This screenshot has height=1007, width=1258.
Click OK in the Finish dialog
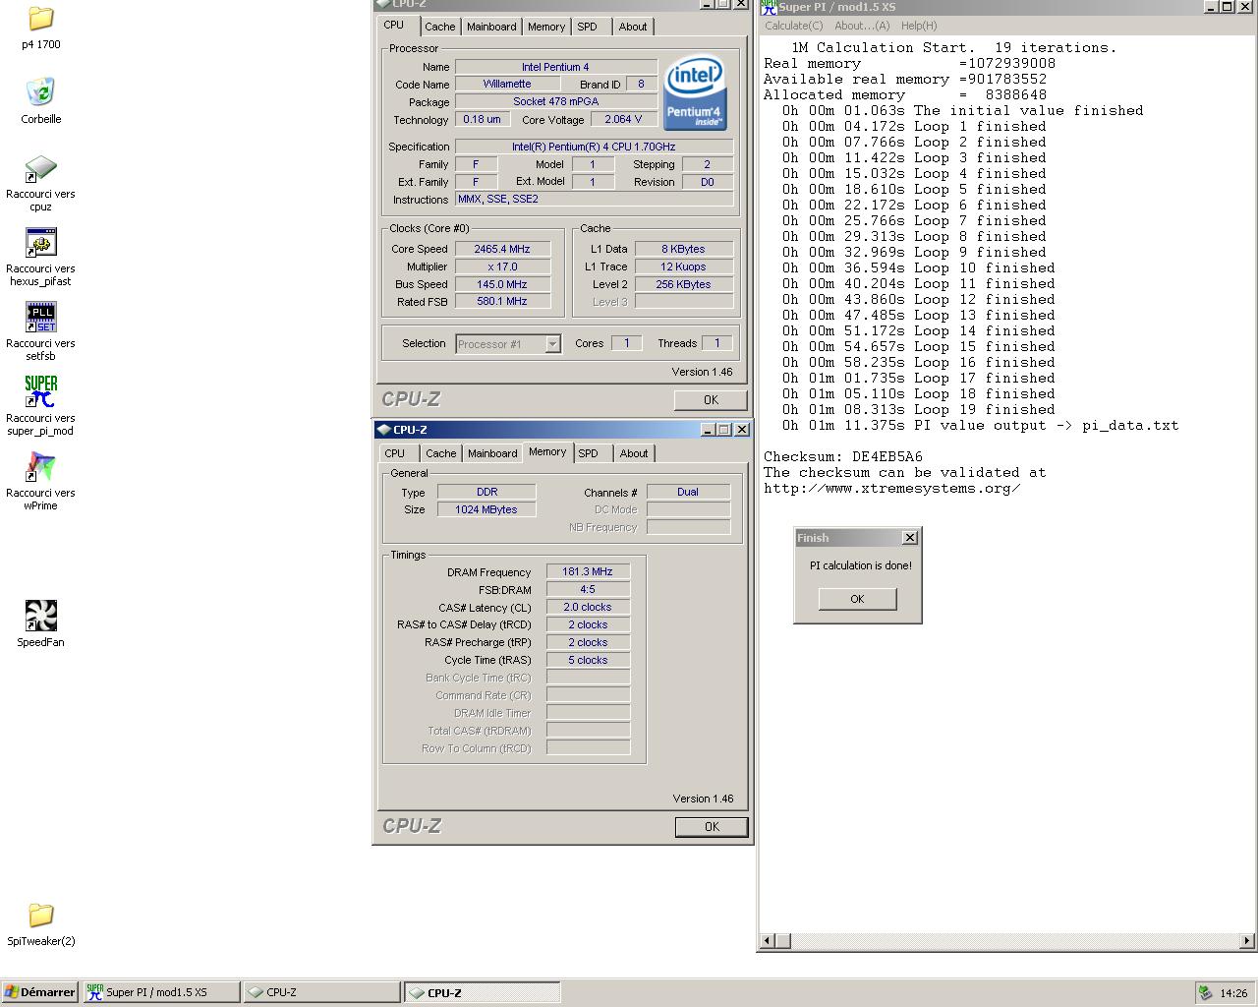coord(857,599)
